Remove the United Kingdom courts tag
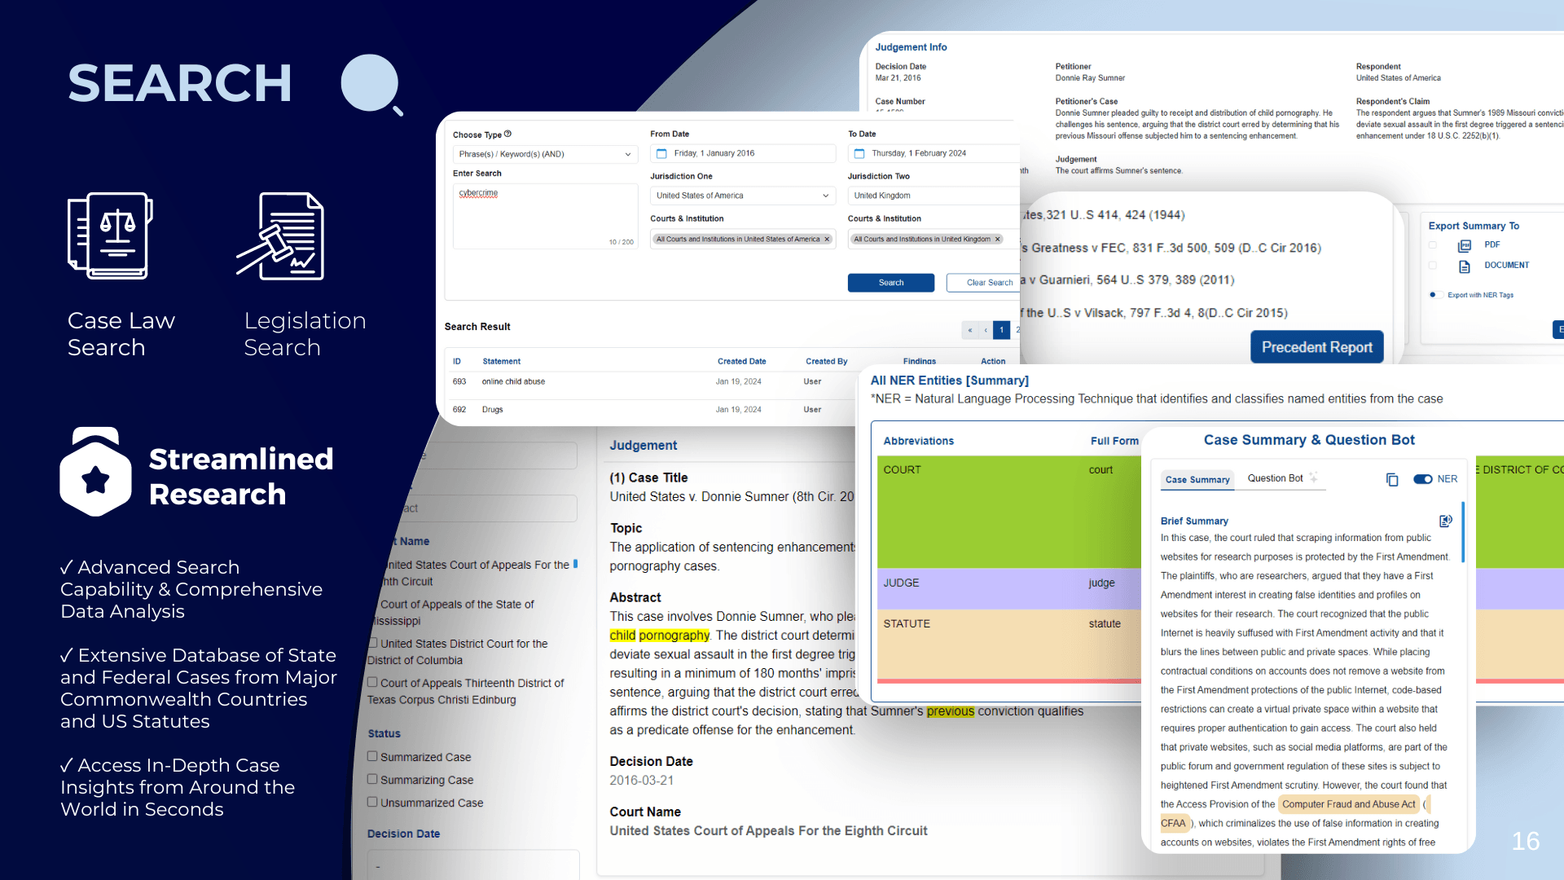1564x880 pixels. tap(997, 240)
